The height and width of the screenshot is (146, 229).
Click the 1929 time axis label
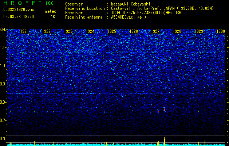pos(199,31)
